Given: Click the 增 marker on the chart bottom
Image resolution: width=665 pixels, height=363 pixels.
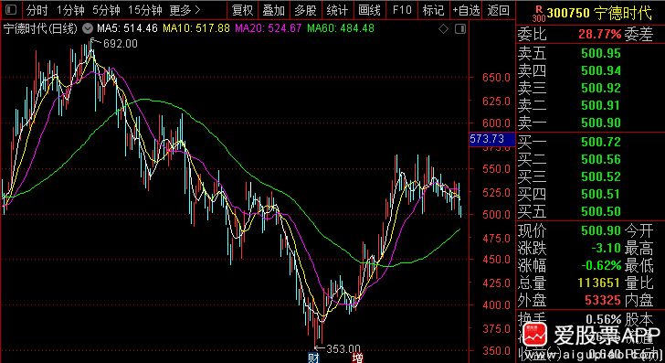Looking at the screenshot, I should coord(357,358).
